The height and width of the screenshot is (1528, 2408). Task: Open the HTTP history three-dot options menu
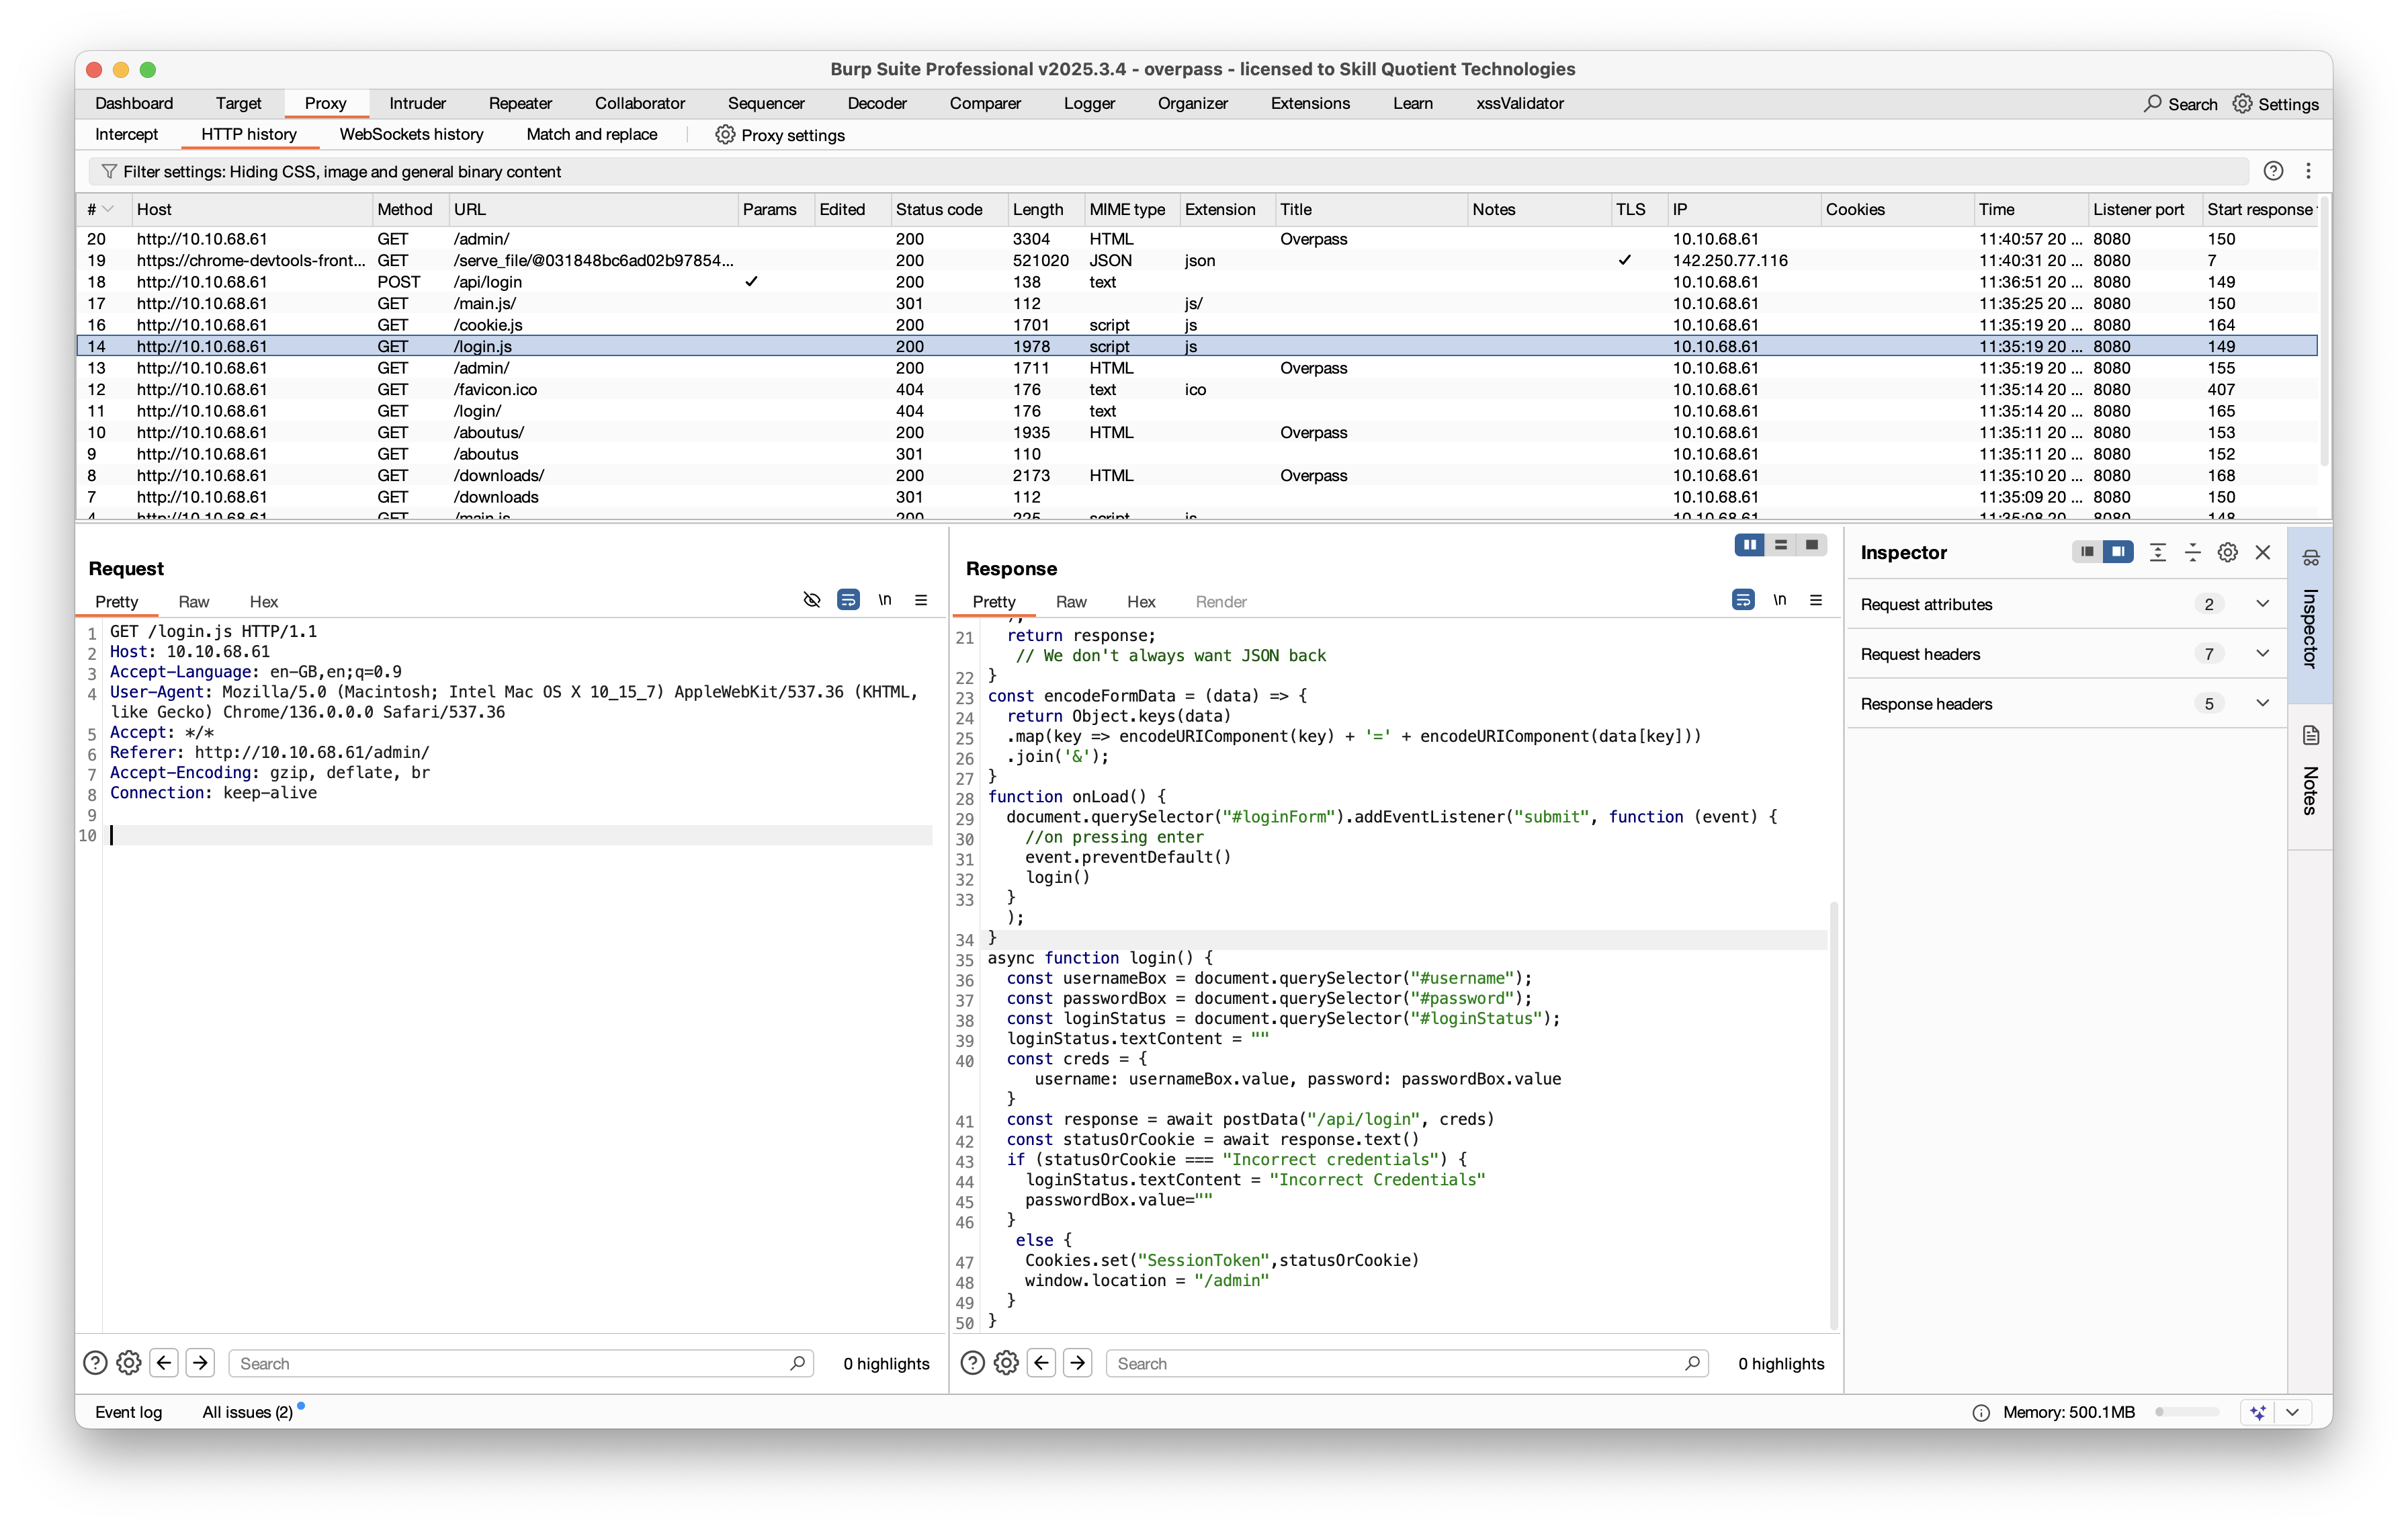pos(2309,171)
